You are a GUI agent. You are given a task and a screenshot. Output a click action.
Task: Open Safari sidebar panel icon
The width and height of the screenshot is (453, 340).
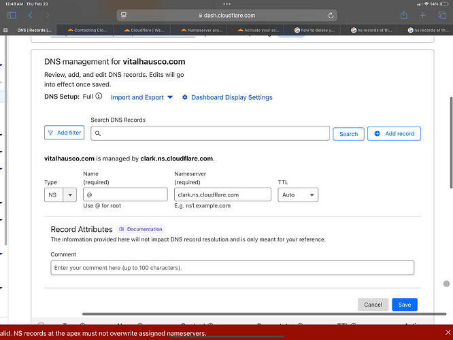pyautogui.click(x=12, y=16)
